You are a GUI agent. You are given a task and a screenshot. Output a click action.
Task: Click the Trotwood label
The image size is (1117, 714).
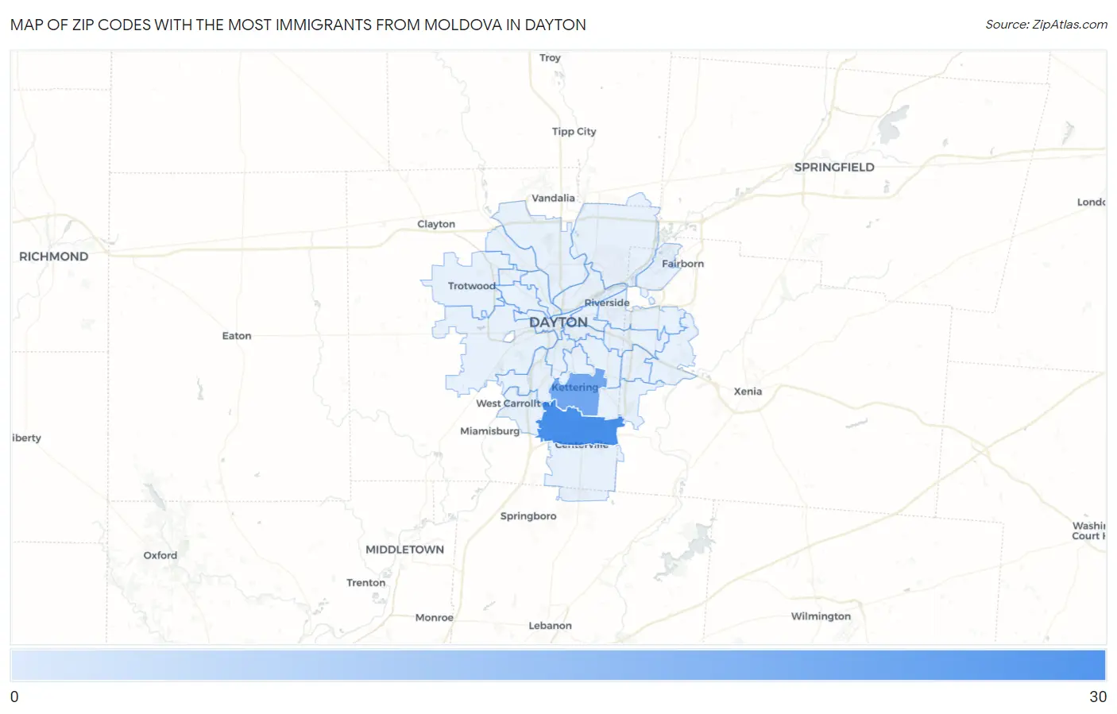(471, 286)
